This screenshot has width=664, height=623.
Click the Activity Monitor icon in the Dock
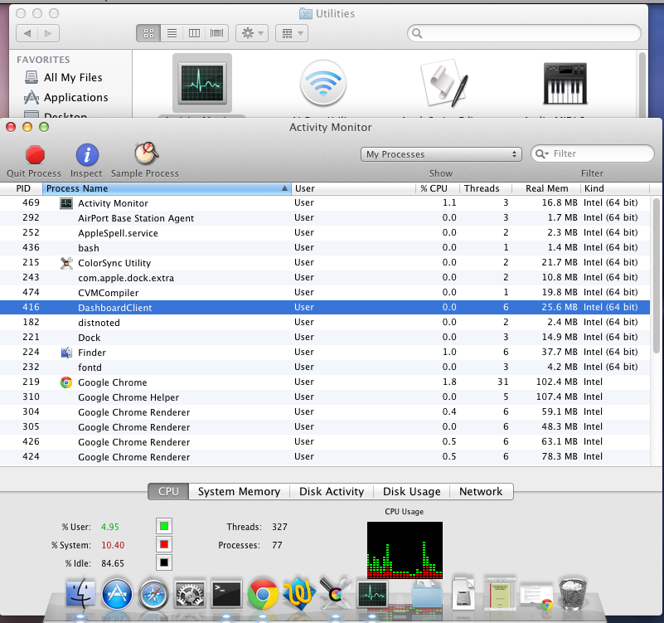pos(373,594)
